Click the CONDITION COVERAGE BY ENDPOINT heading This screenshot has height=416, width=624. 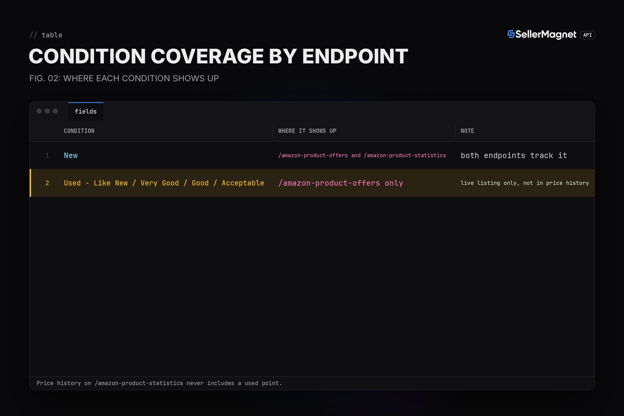click(218, 56)
